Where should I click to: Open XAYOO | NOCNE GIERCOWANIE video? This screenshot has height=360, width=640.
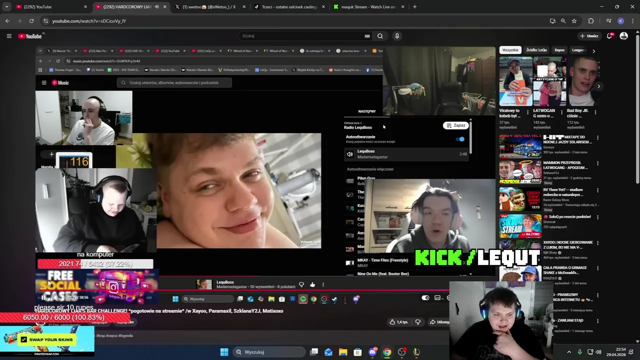(x=567, y=244)
